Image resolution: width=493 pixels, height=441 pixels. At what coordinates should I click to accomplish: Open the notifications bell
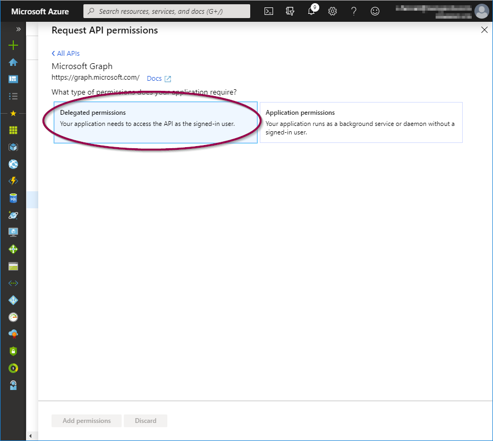click(x=311, y=11)
